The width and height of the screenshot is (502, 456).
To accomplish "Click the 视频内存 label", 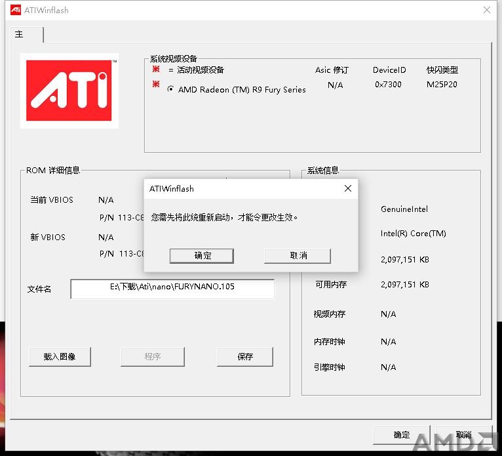I will tap(330, 314).
